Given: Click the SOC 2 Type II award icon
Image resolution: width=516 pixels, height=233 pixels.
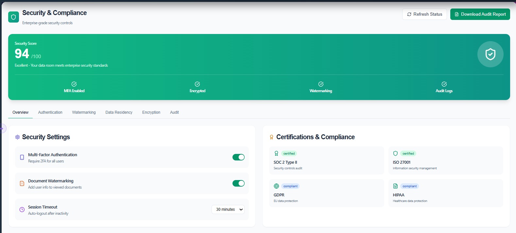Looking at the screenshot, I should 276,153.
